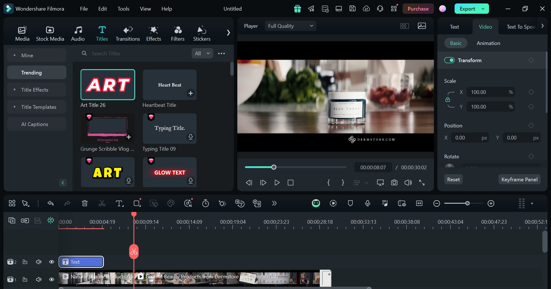Open the Export dropdown arrow

483,9
